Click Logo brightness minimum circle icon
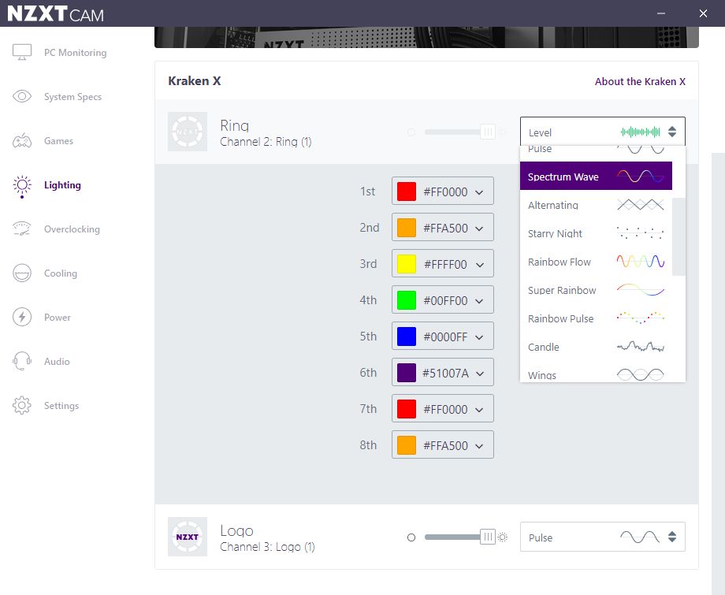The height and width of the screenshot is (595, 725). pos(411,537)
